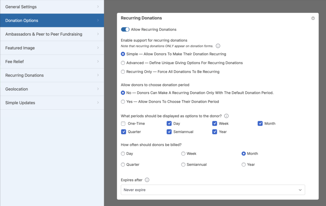
Task: Uncheck the Semiannual period checkbox
Action: tap(169, 132)
